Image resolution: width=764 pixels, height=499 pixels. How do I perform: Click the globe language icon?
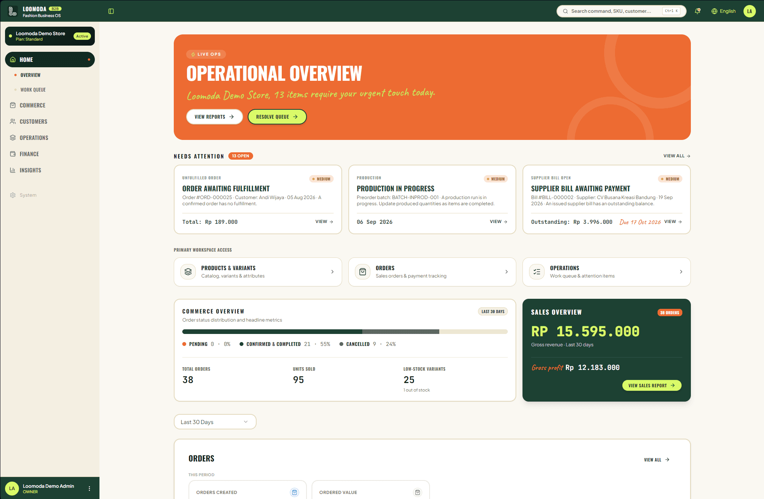(714, 11)
